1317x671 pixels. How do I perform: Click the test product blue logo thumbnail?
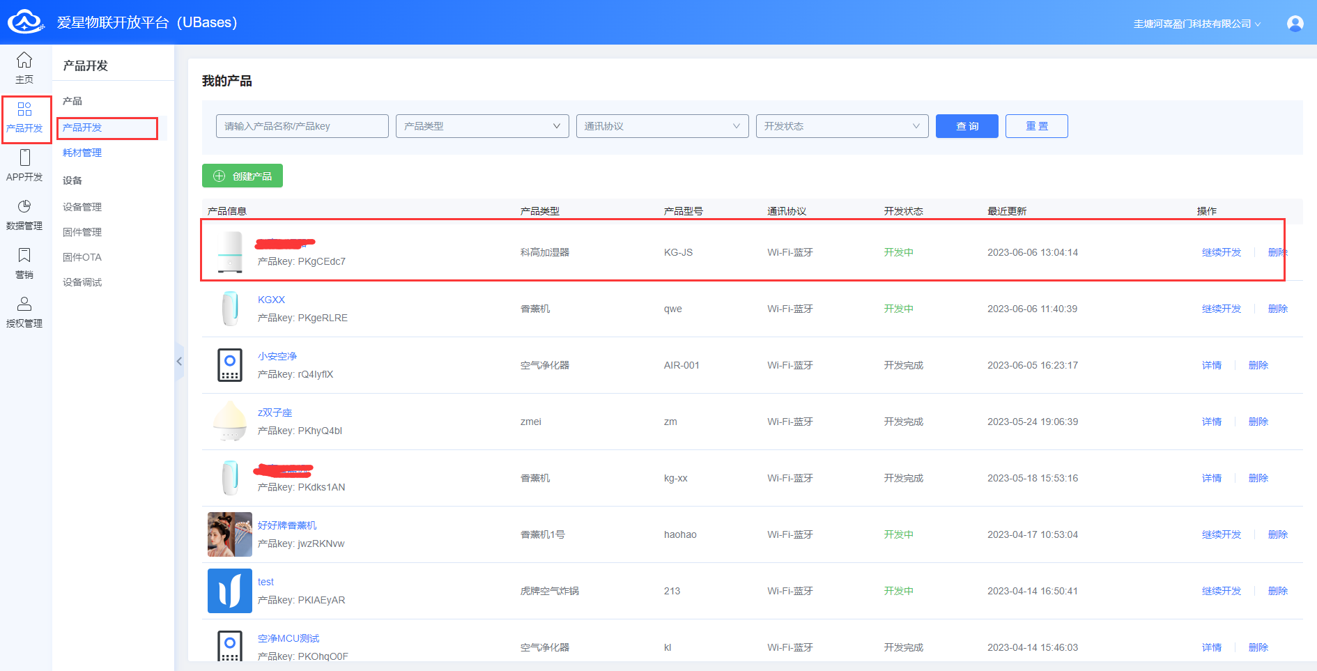coord(230,591)
